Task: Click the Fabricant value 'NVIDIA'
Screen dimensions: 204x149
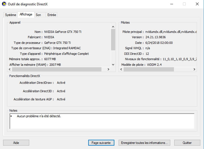Action: [49, 37]
